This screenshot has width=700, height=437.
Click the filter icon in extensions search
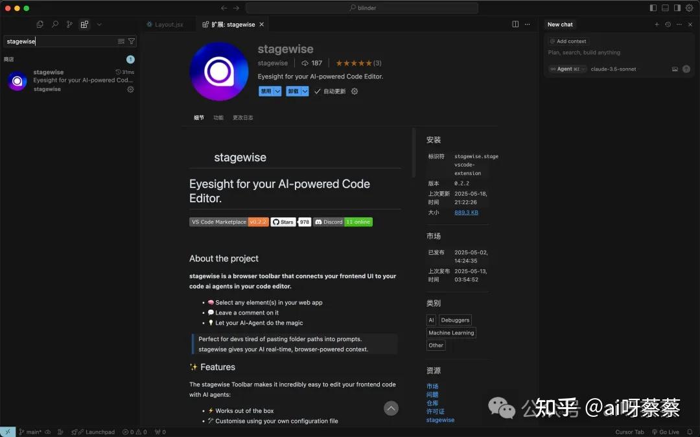[132, 41]
